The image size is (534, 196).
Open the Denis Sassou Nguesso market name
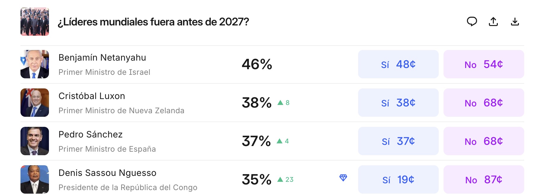107,173
